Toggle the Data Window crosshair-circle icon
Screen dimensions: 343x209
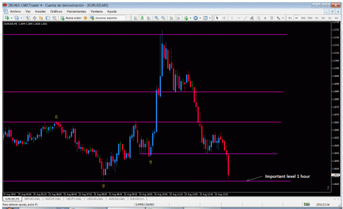tap(35, 18)
